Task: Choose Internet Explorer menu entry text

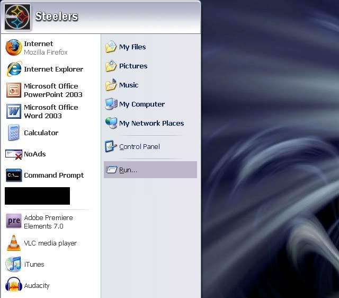Action: tap(53, 69)
